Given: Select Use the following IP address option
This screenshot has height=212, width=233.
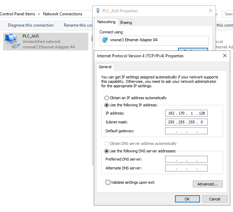Looking at the screenshot, I should pyautogui.click(x=107, y=105).
